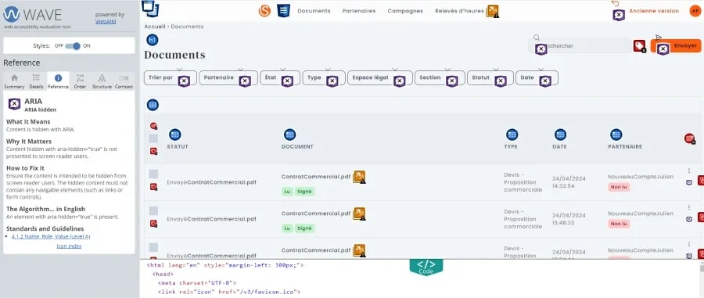Open the Campagnes menu item
The height and width of the screenshot is (298, 704).
[x=405, y=11]
